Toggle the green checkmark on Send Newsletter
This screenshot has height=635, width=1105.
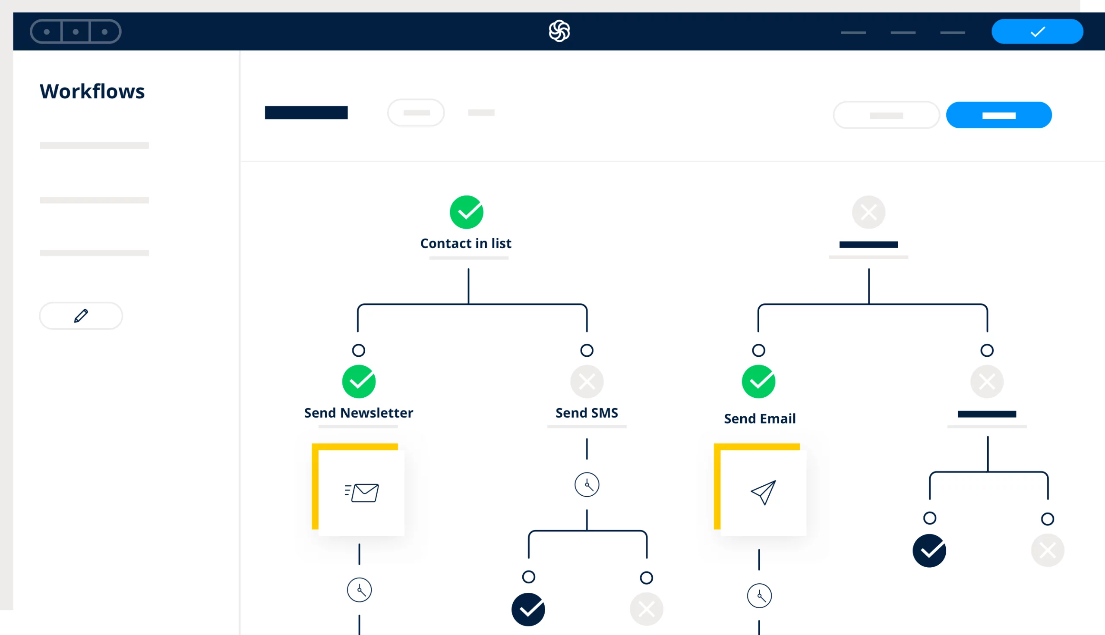tap(357, 381)
